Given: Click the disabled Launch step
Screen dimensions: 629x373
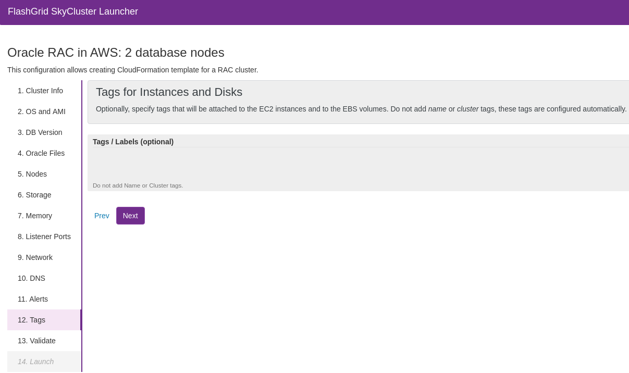Looking at the screenshot, I should (35, 362).
